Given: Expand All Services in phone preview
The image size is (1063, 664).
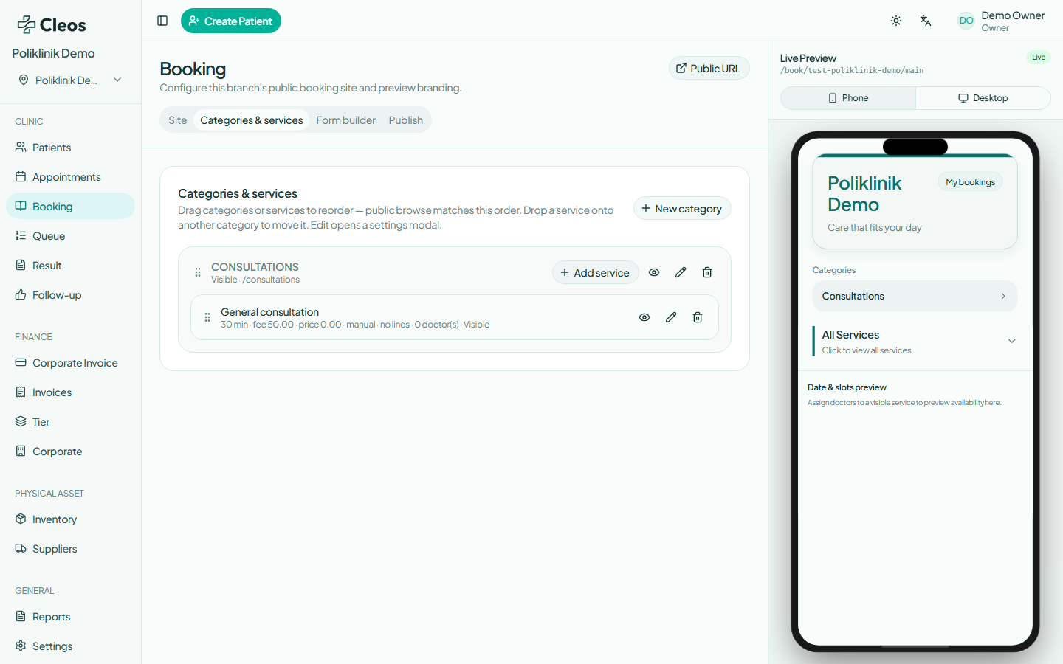Looking at the screenshot, I should [915, 341].
